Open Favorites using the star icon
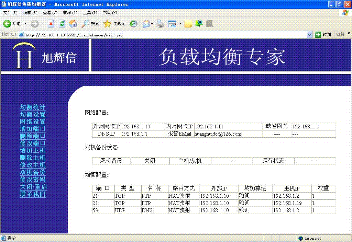 pos(107,24)
